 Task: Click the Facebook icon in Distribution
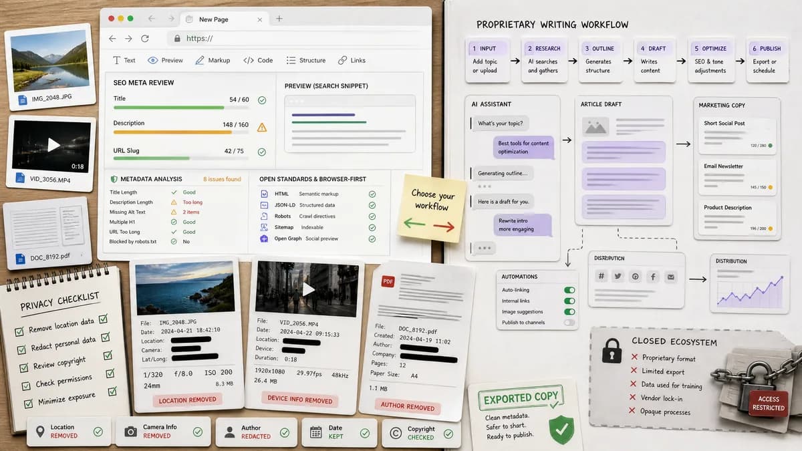click(x=653, y=276)
